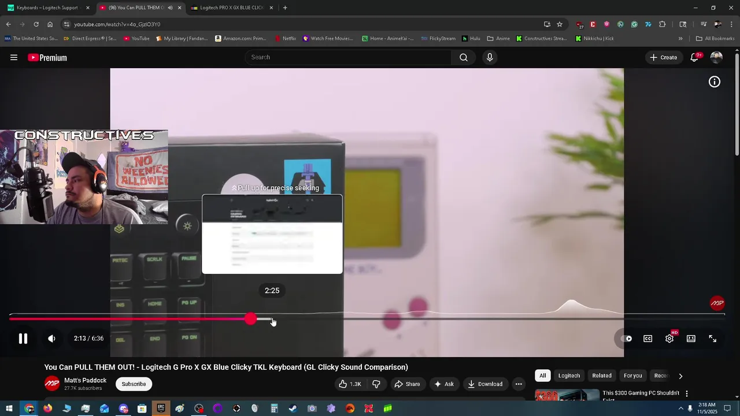Open Epic Games Launcher in taskbar
This screenshot has width=740, height=416.
pyautogui.click(x=161, y=408)
